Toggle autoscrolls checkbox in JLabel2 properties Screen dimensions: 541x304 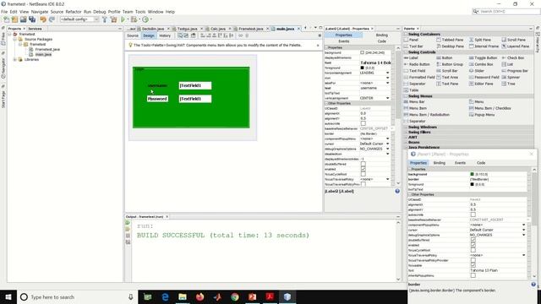pyautogui.click(x=363, y=123)
